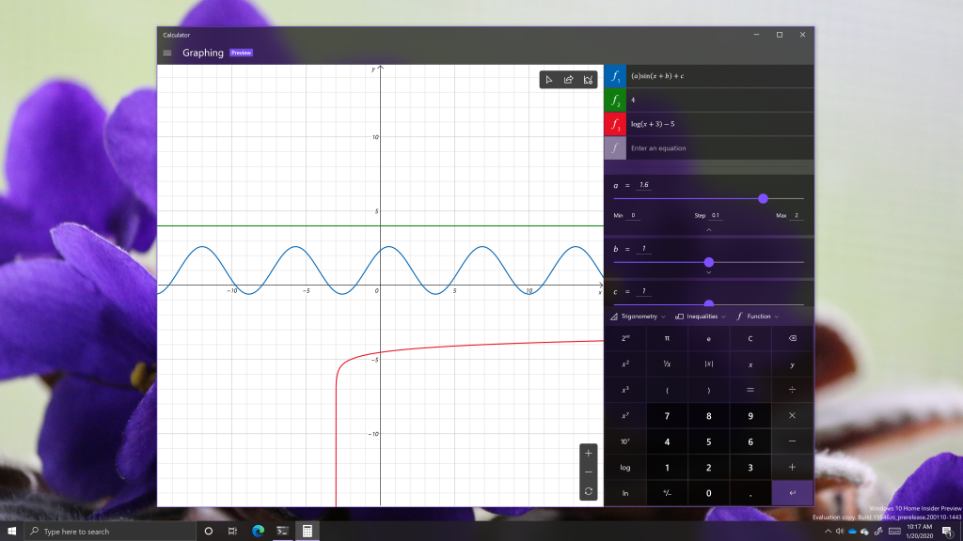963x541 pixels.
Task: Click the divide operator key
Action: point(792,390)
